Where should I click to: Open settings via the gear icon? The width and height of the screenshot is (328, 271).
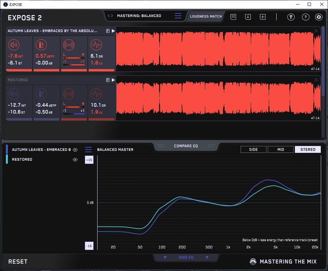click(x=319, y=17)
